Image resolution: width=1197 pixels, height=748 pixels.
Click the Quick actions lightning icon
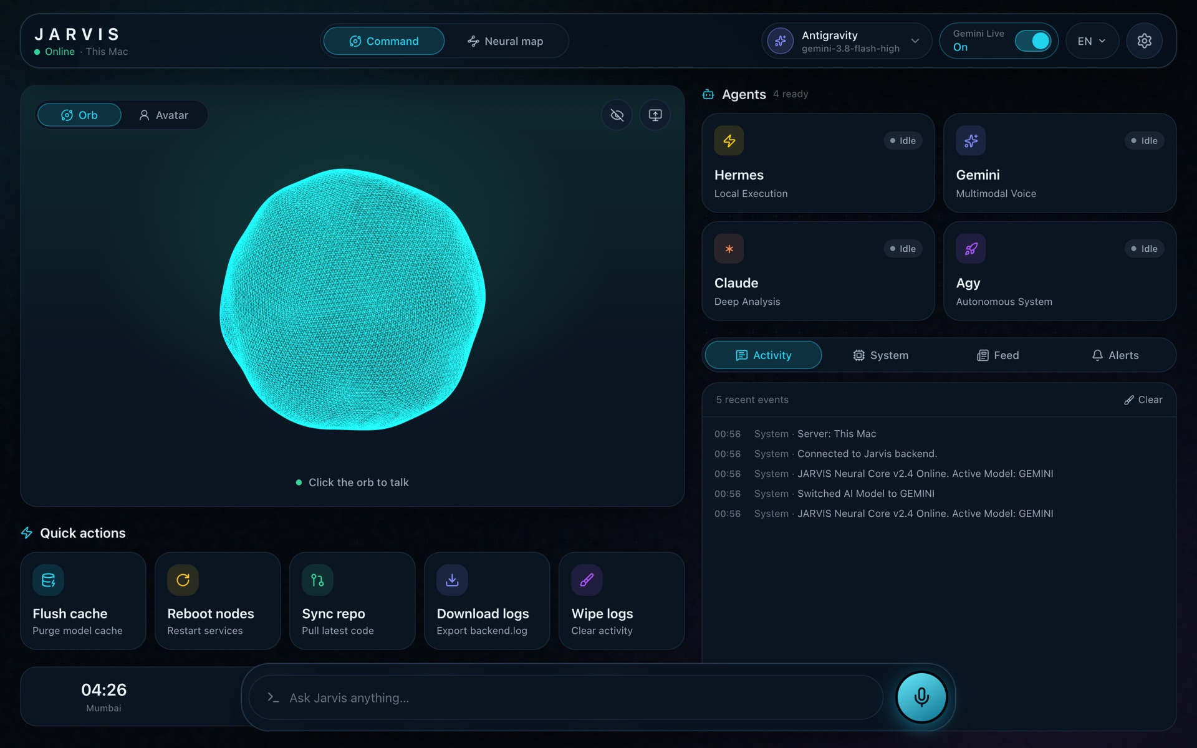pyautogui.click(x=27, y=533)
